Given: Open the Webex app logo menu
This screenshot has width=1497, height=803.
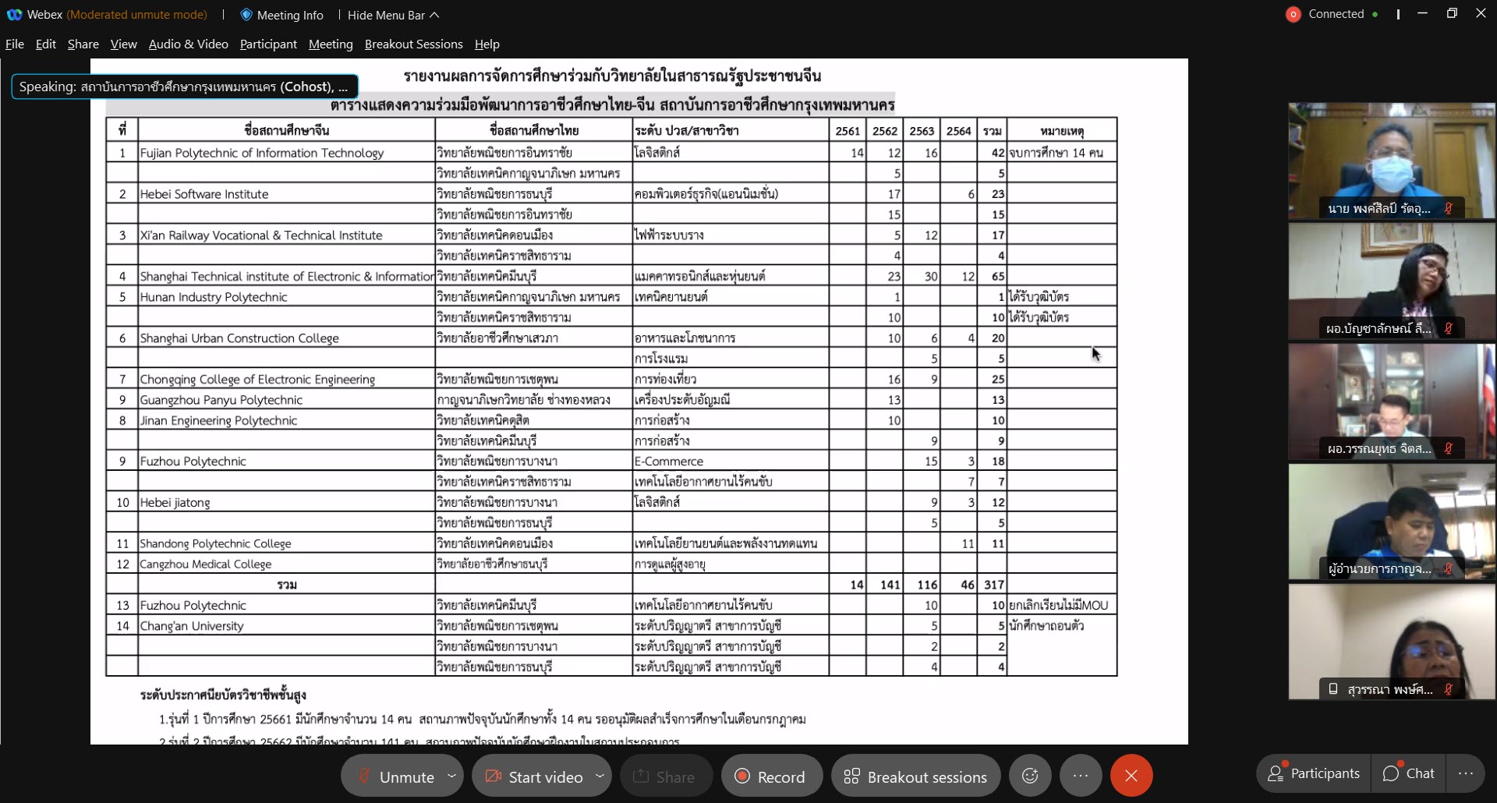Looking at the screenshot, I should [14, 15].
